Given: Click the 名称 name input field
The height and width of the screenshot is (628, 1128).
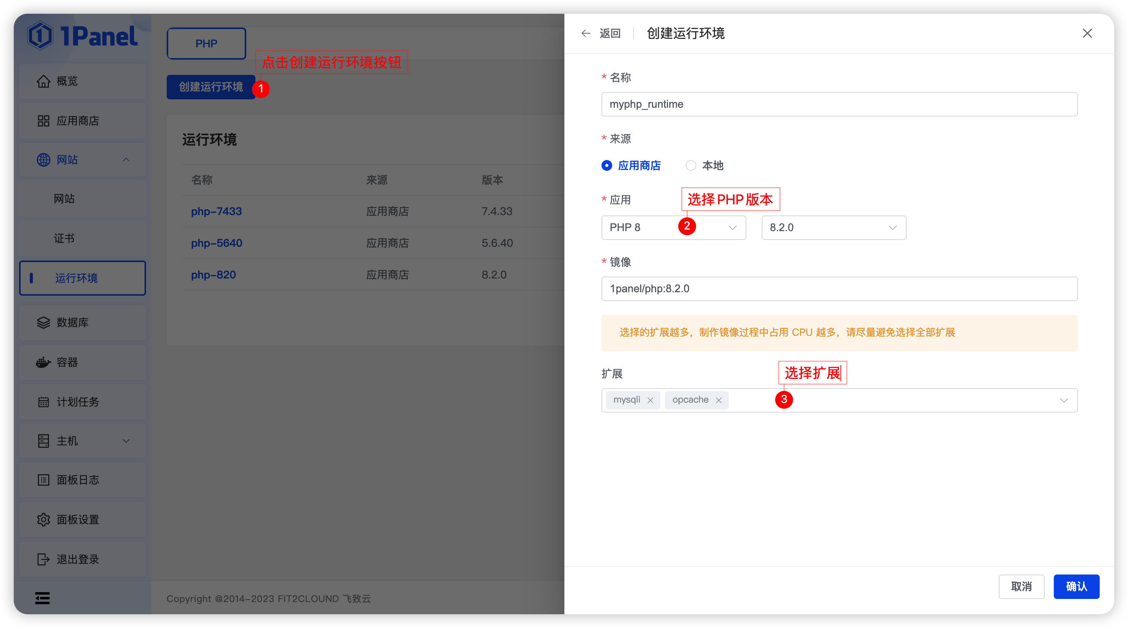Looking at the screenshot, I should coord(839,104).
